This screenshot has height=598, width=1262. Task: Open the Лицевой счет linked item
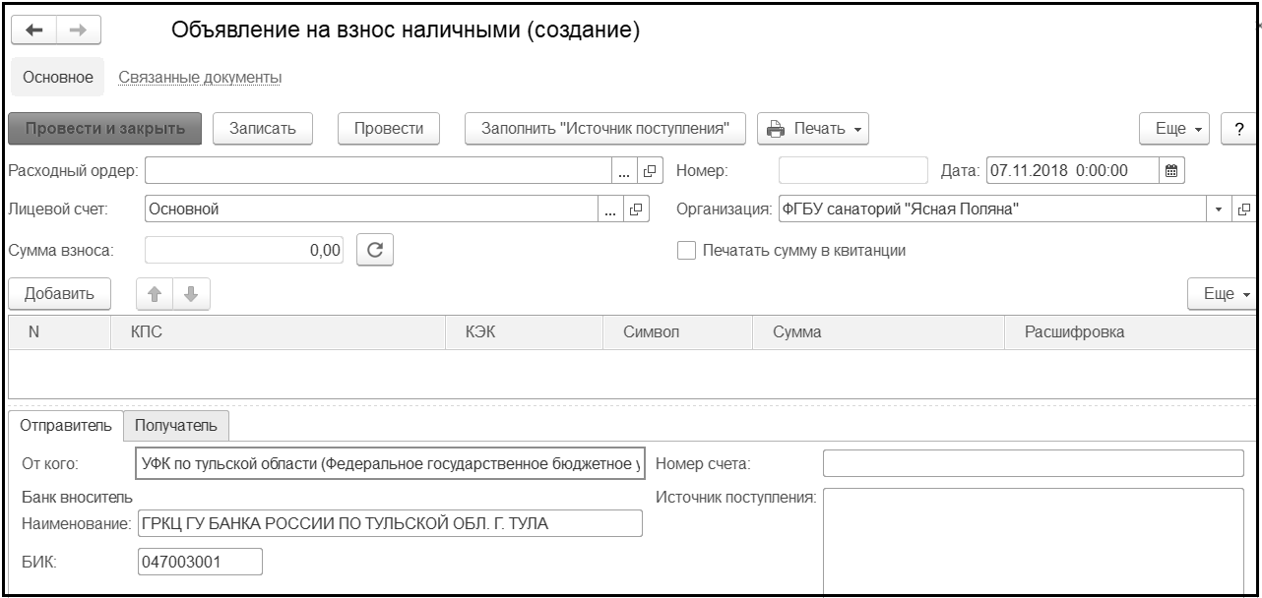click(x=636, y=209)
